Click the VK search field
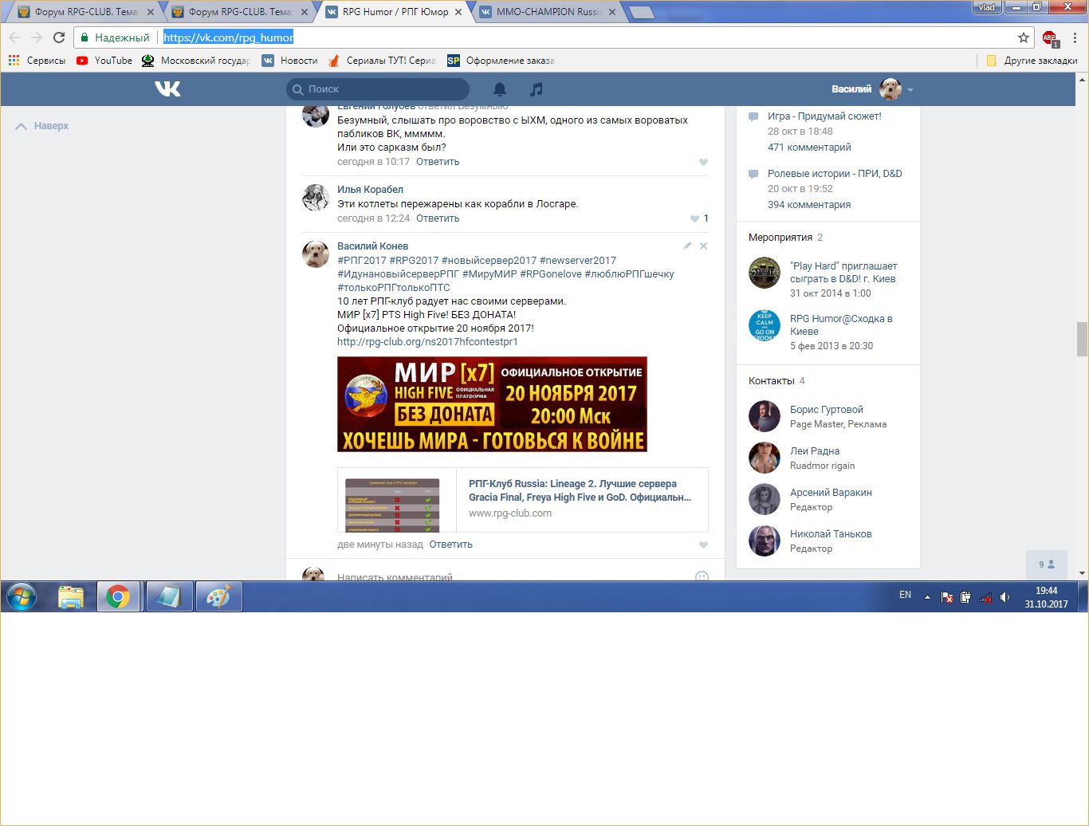The image size is (1089, 826). coord(378,89)
